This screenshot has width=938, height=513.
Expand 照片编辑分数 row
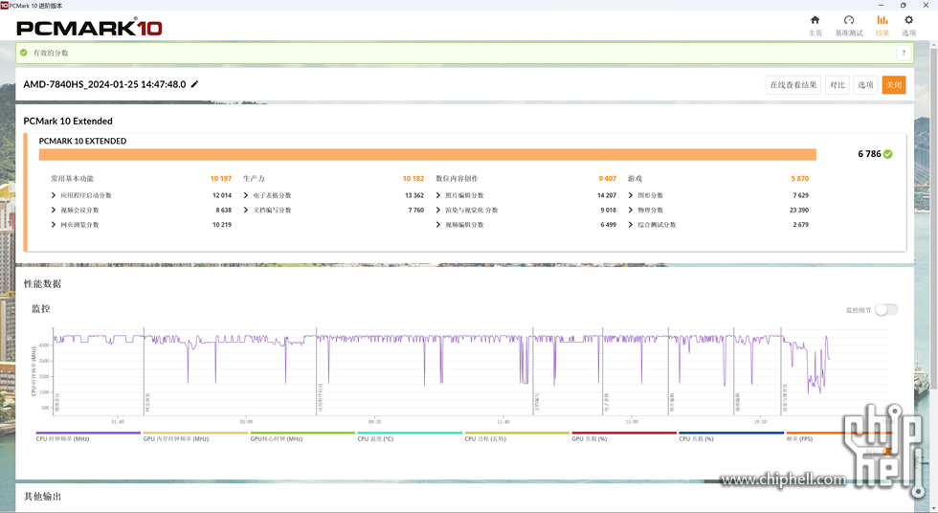click(438, 195)
